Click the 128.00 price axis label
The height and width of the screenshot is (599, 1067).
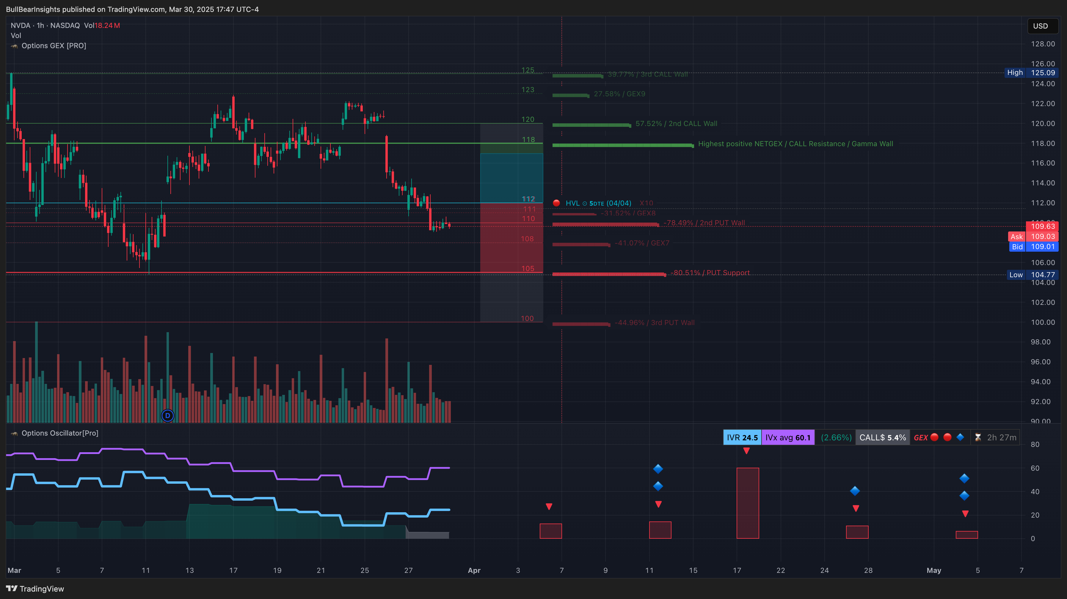(x=1043, y=44)
